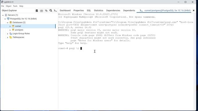This screenshot has height=111, width=198.
Task: Collapse the Servers tree node
Action: pos(3,15)
